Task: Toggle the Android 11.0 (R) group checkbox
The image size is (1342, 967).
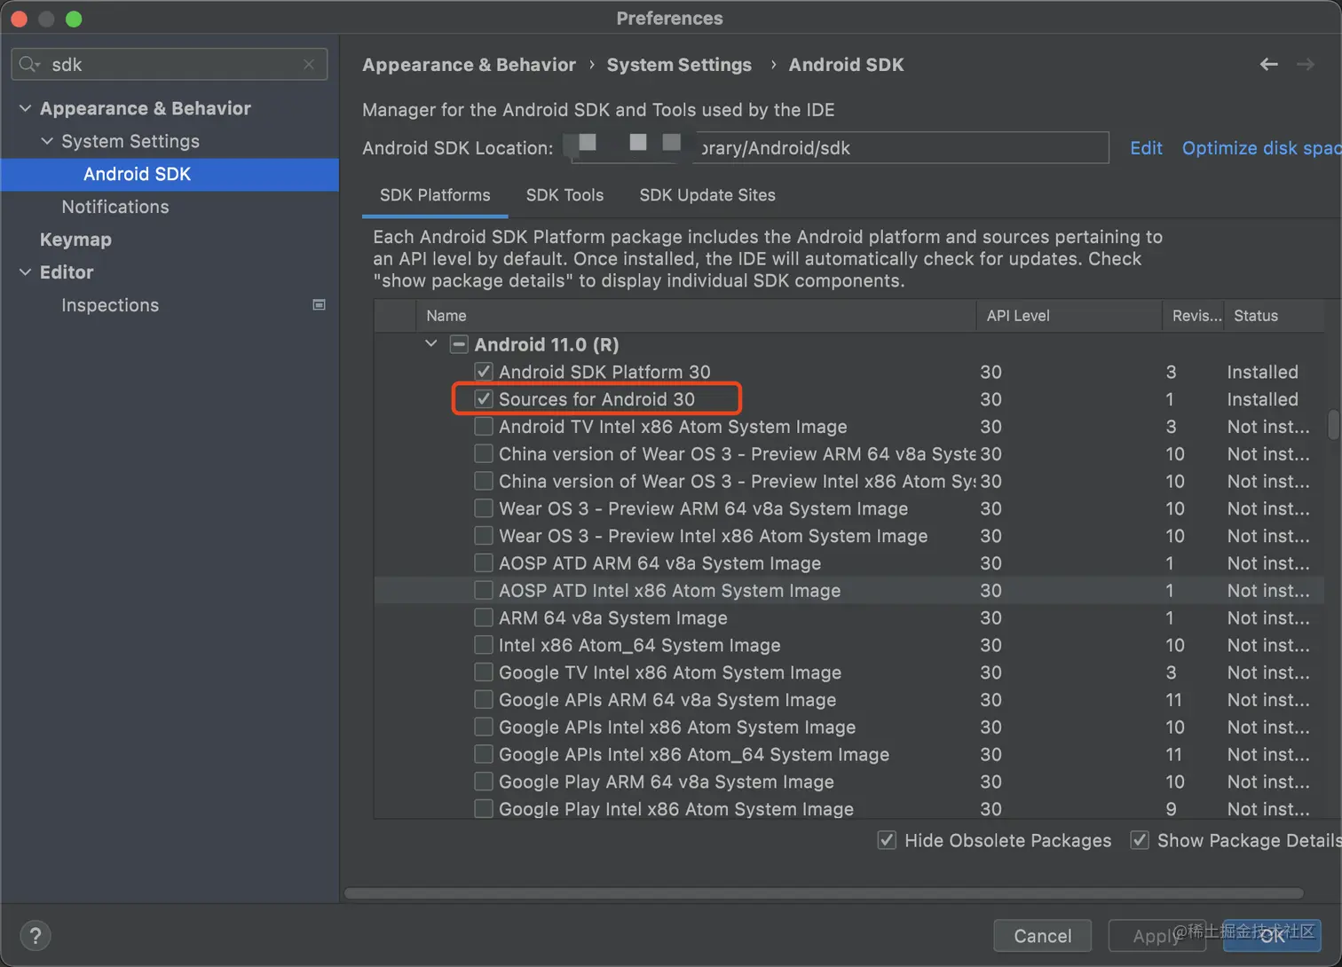Action: pos(459,344)
